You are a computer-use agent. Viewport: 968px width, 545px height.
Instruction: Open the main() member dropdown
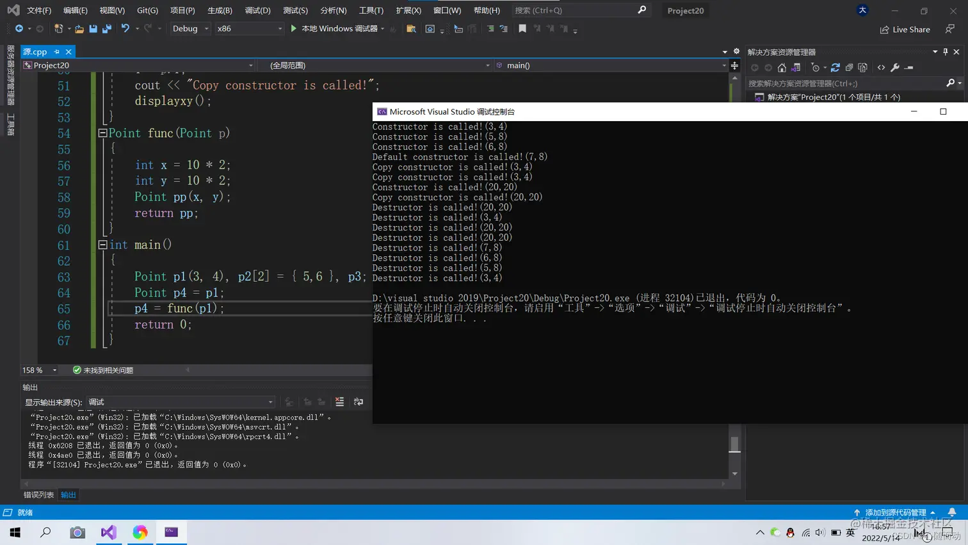(611, 65)
